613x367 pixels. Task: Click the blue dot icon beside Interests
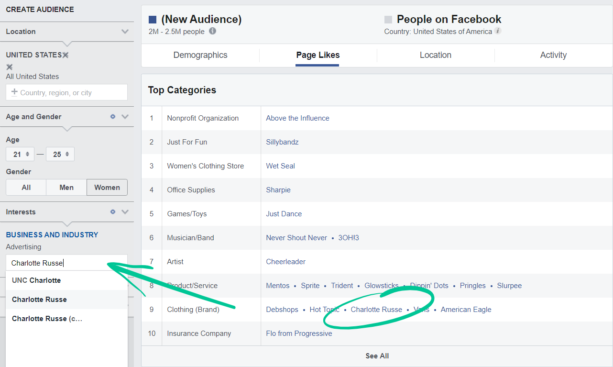tap(113, 211)
